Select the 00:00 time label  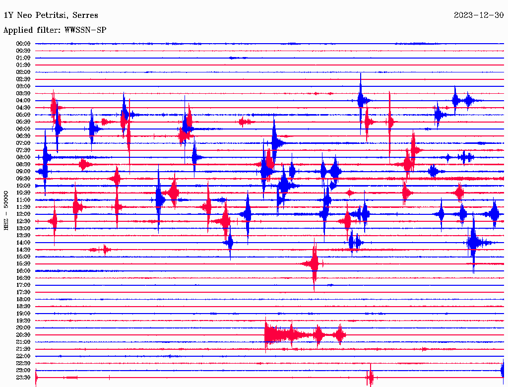click(23, 44)
